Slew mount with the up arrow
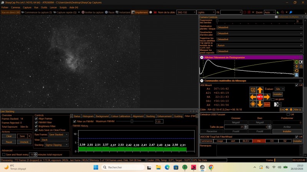 260,90
